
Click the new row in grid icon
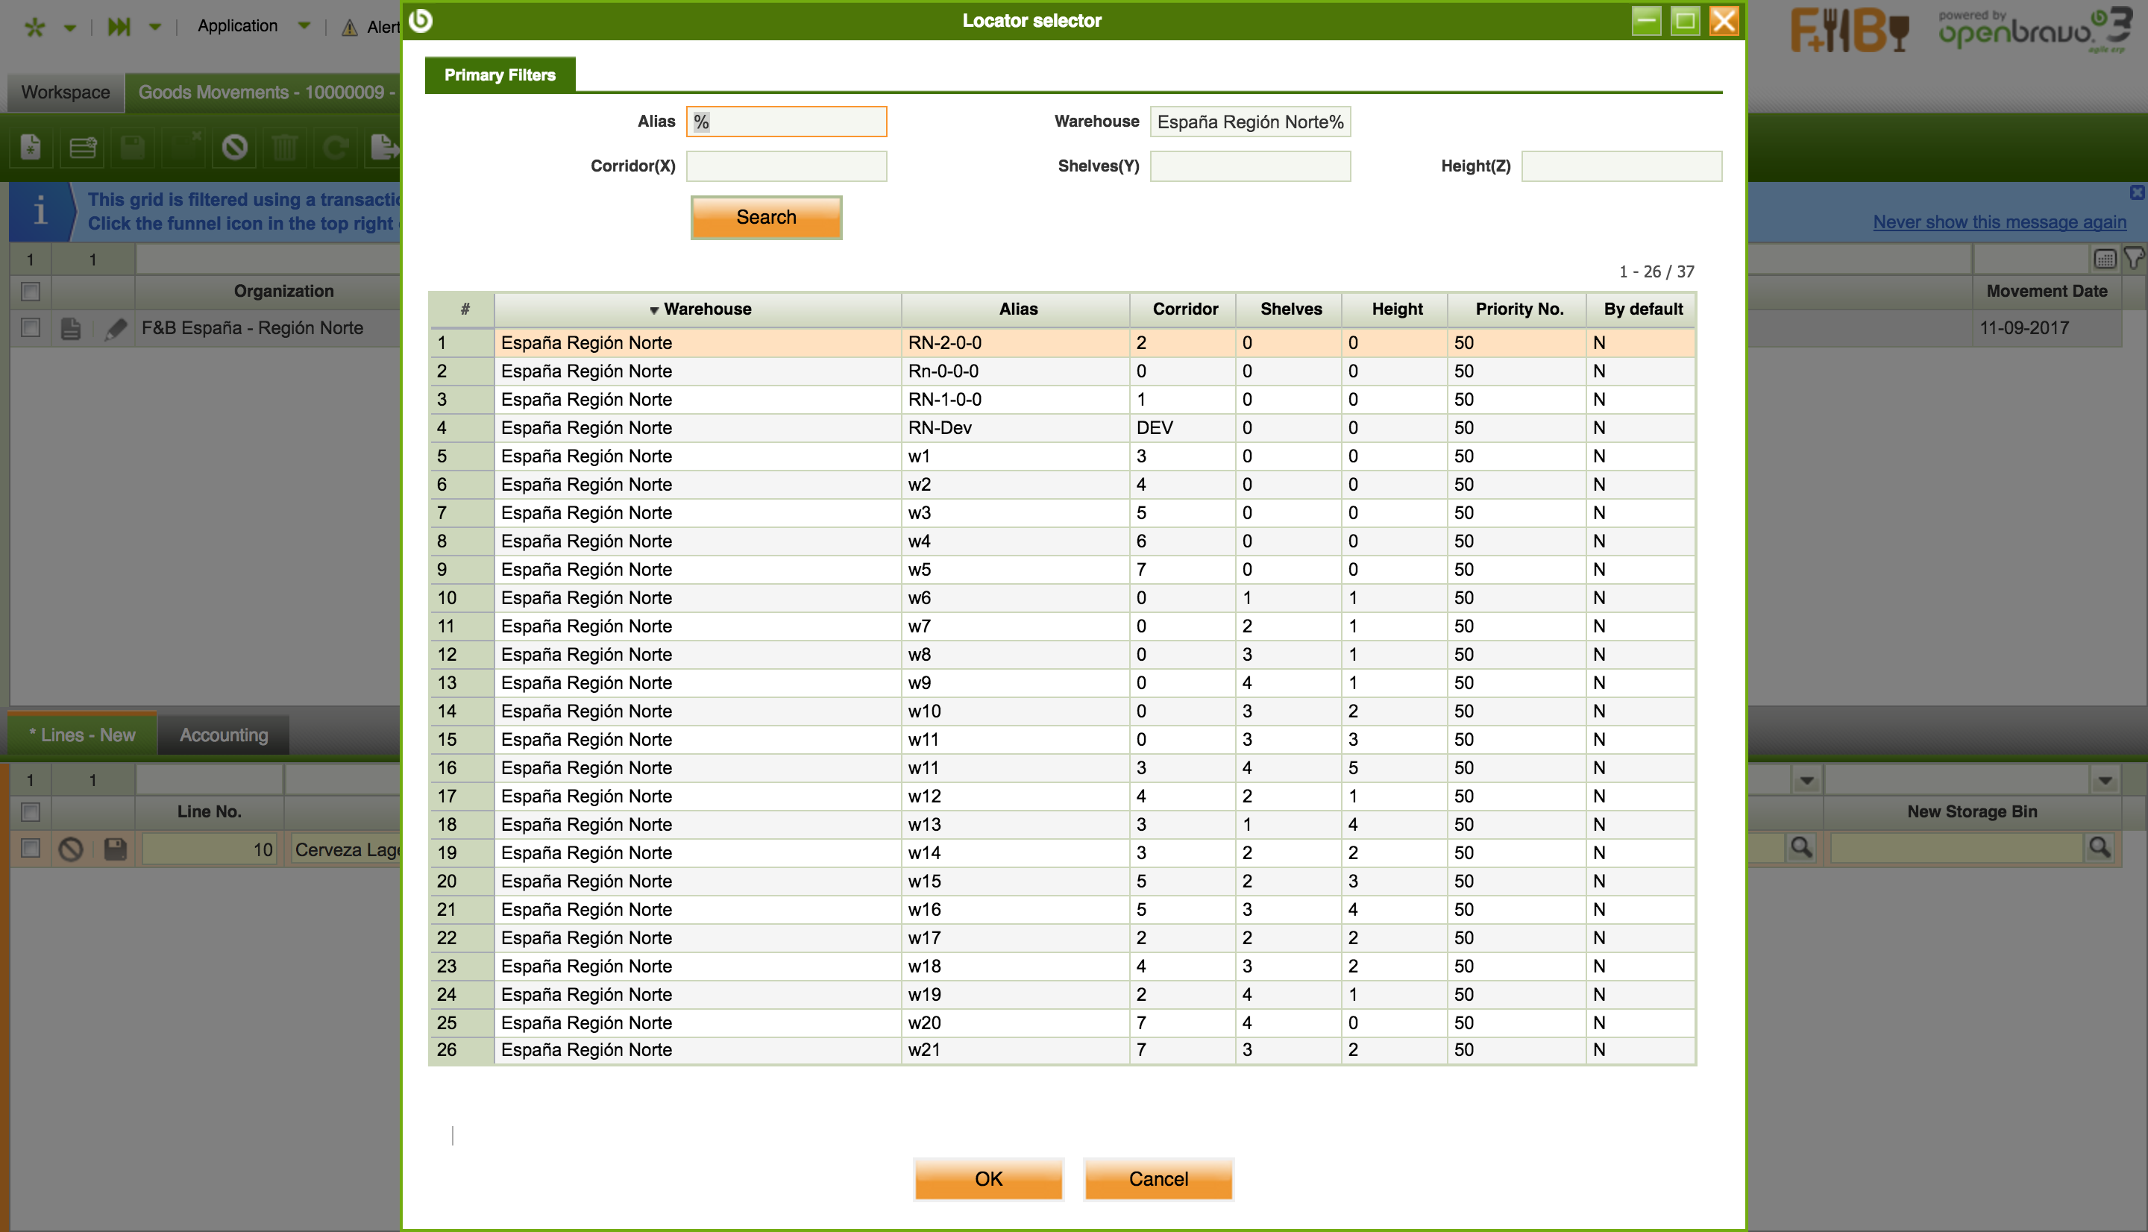tap(82, 148)
